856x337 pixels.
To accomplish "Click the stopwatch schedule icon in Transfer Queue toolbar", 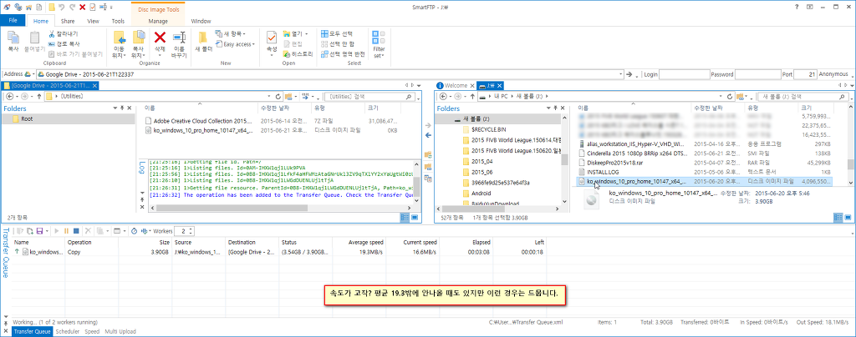I will coord(135,231).
